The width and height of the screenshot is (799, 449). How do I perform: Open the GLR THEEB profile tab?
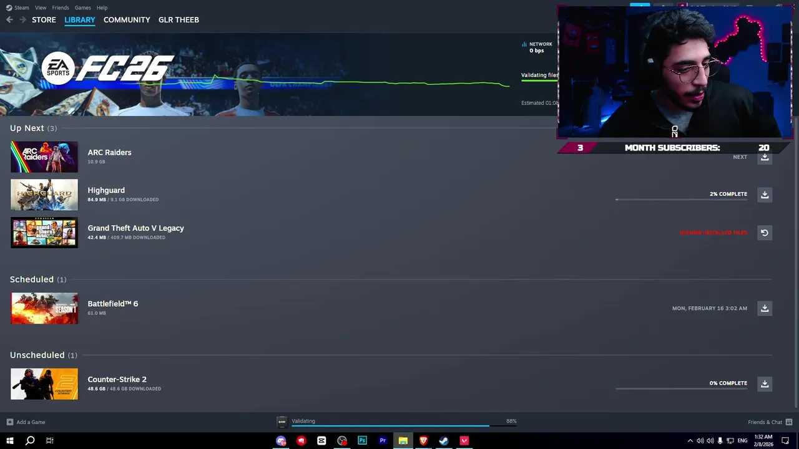(x=179, y=20)
